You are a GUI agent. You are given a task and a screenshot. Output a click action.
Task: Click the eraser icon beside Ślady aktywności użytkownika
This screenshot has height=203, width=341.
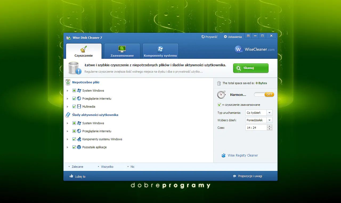[x=68, y=115]
